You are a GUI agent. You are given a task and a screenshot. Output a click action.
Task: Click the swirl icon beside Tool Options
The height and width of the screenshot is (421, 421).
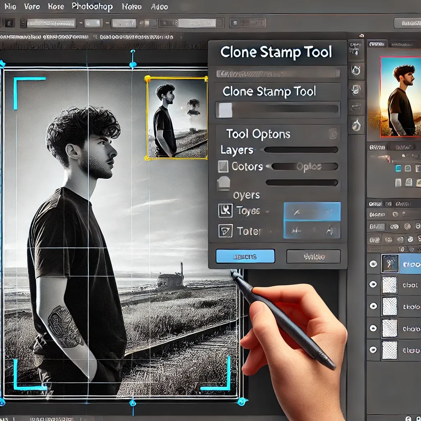(333, 134)
